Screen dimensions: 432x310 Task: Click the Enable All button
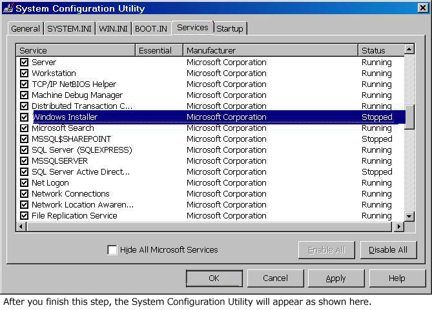click(x=327, y=250)
